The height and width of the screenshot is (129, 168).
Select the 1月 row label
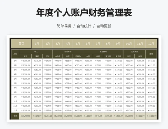[15, 61]
